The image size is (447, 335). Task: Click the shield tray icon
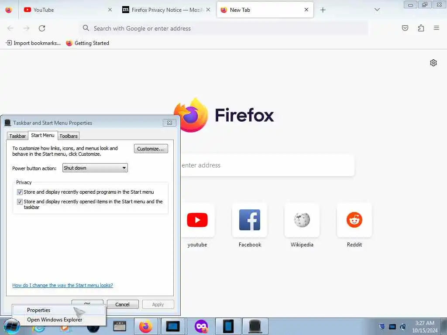382,326
